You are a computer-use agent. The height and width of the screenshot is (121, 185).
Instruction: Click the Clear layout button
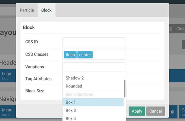[x=177, y=29]
